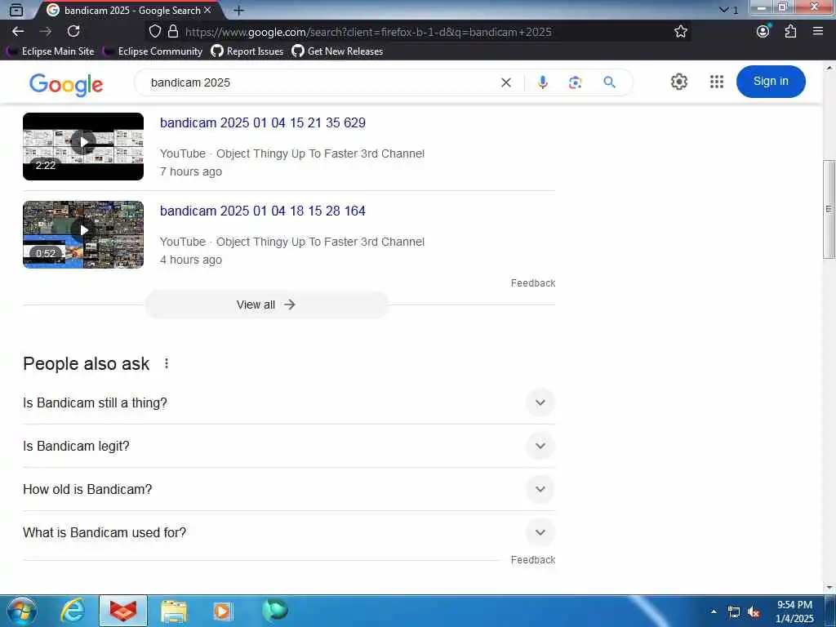Submit search with magnifying glass icon
This screenshot has width=836, height=627.
point(609,82)
